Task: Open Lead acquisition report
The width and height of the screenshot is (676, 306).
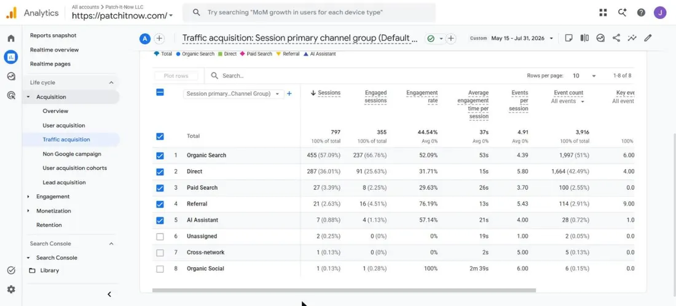Action: [x=65, y=182]
